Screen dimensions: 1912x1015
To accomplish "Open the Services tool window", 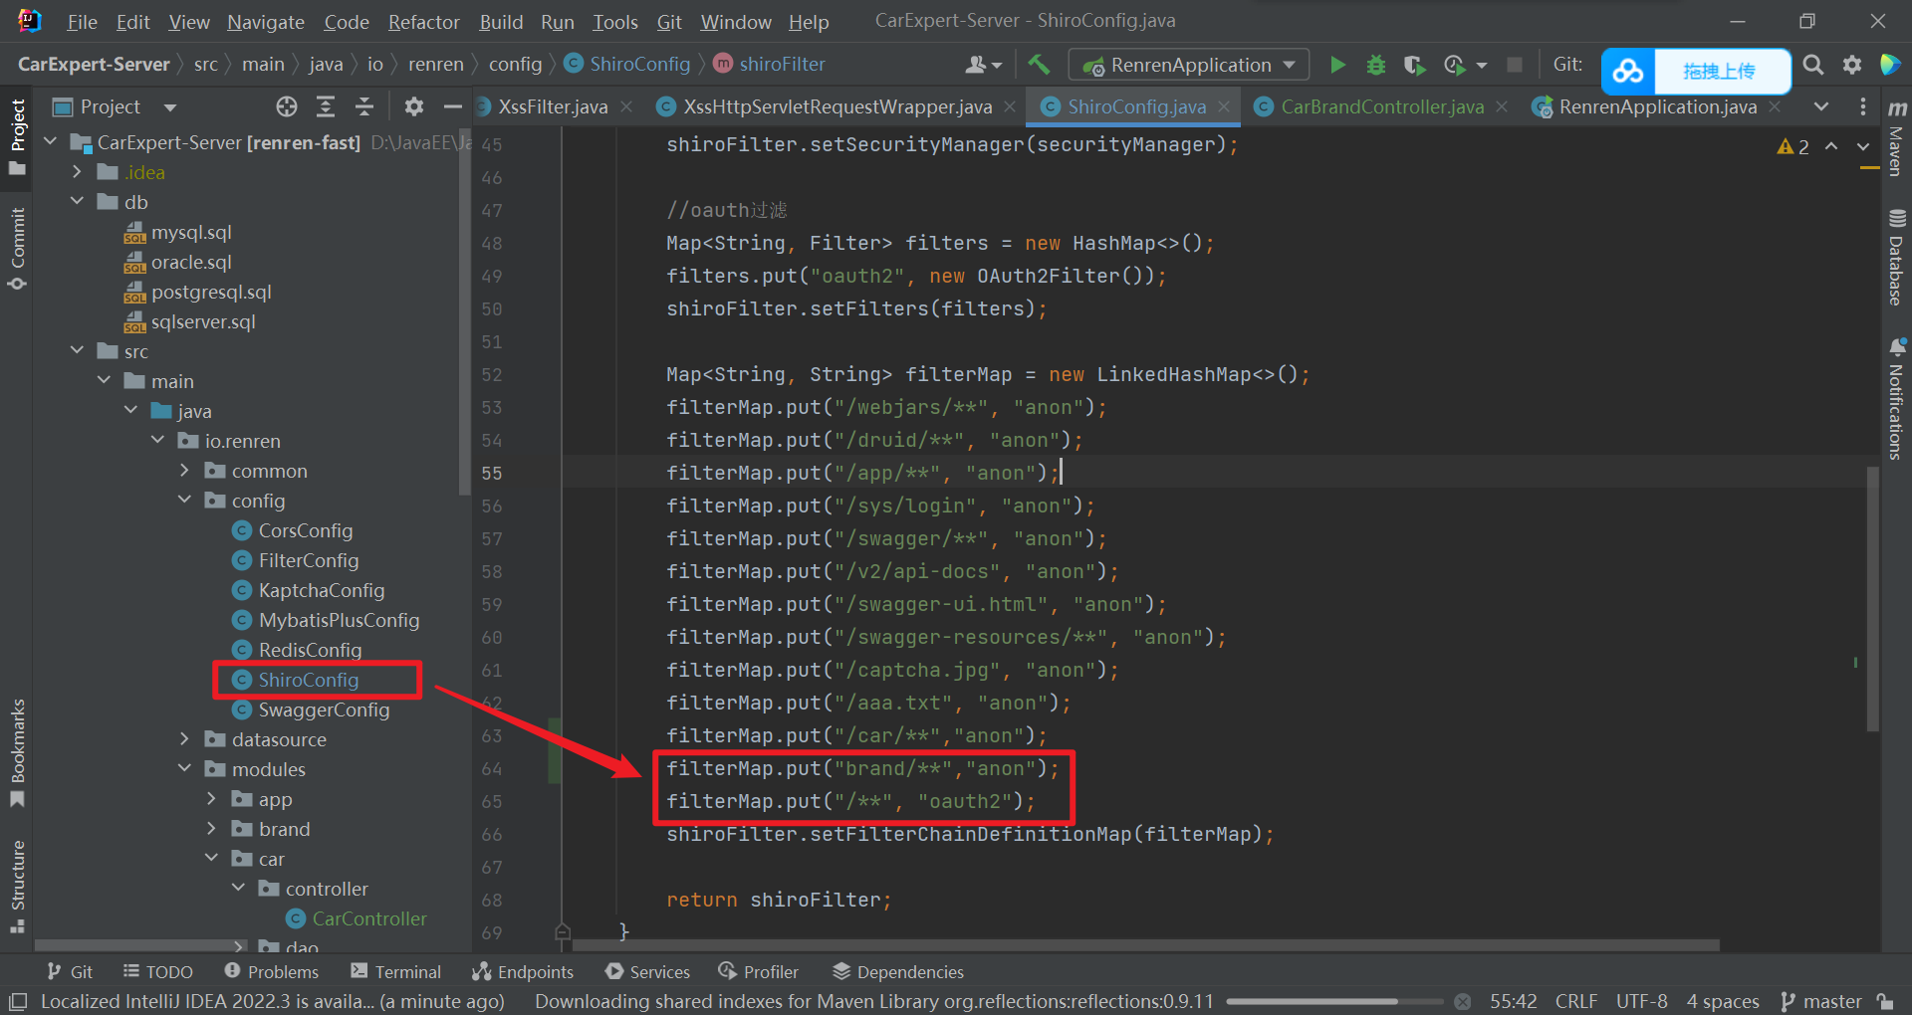I will click(647, 971).
